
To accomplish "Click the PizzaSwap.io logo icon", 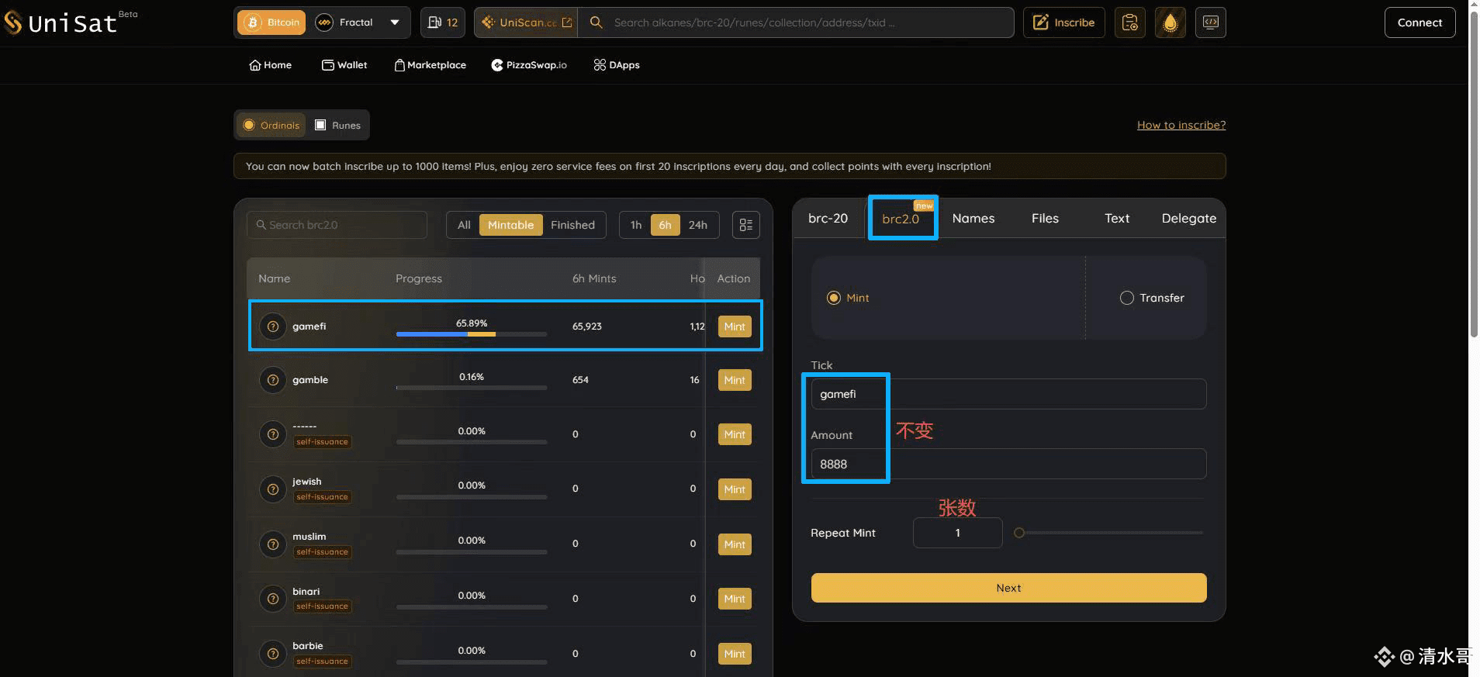I will pos(497,65).
